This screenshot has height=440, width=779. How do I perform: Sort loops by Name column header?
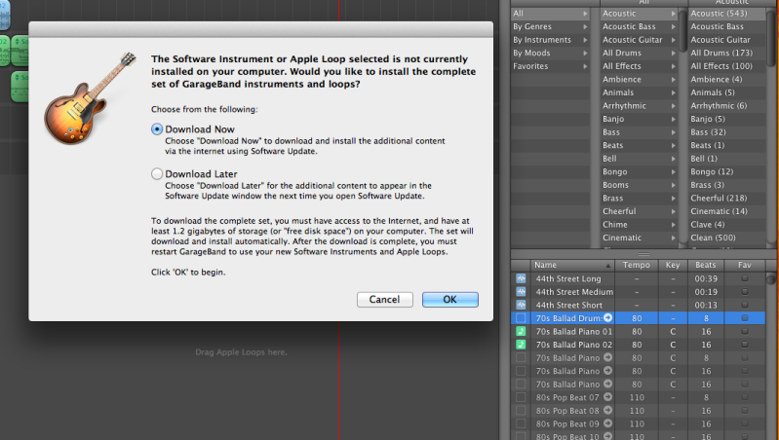[x=572, y=265]
